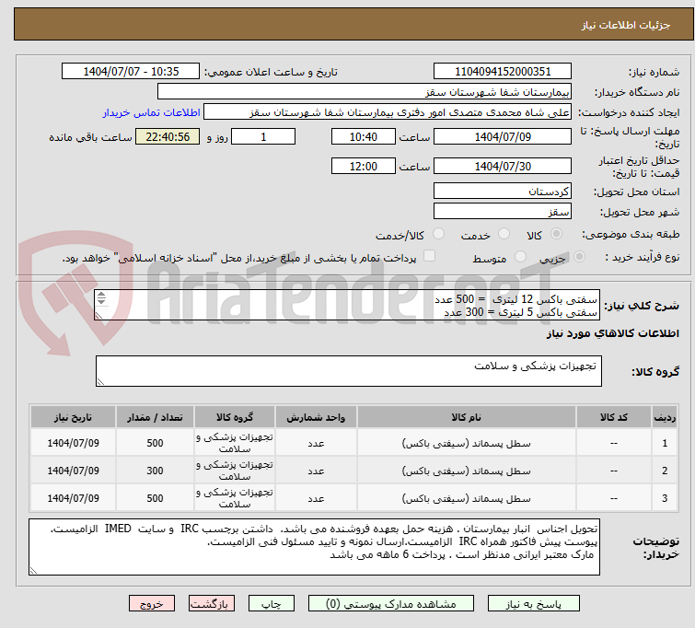Image resolution: width=695 pixels, height=628 pixels.
Task: Click the گروه کالا text area
Action: [x=350, y=371]
